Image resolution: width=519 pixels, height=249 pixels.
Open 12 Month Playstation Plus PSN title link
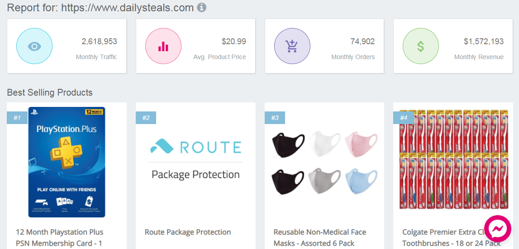pos(60,238)
